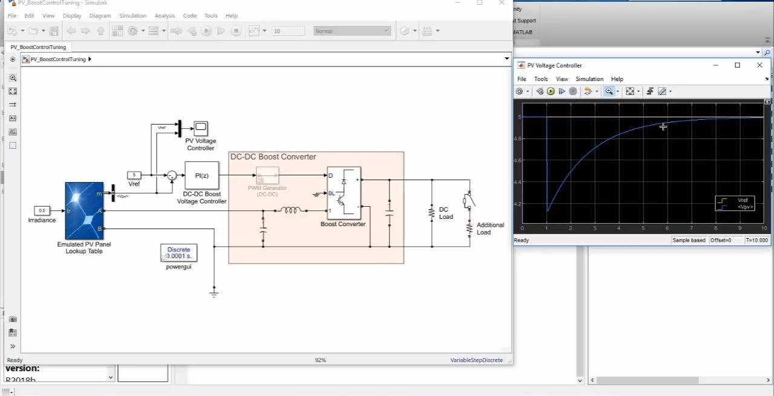Run the simulation from the Simulink toolbar
The width and height of the screenshot is (774, 396).
207,31
